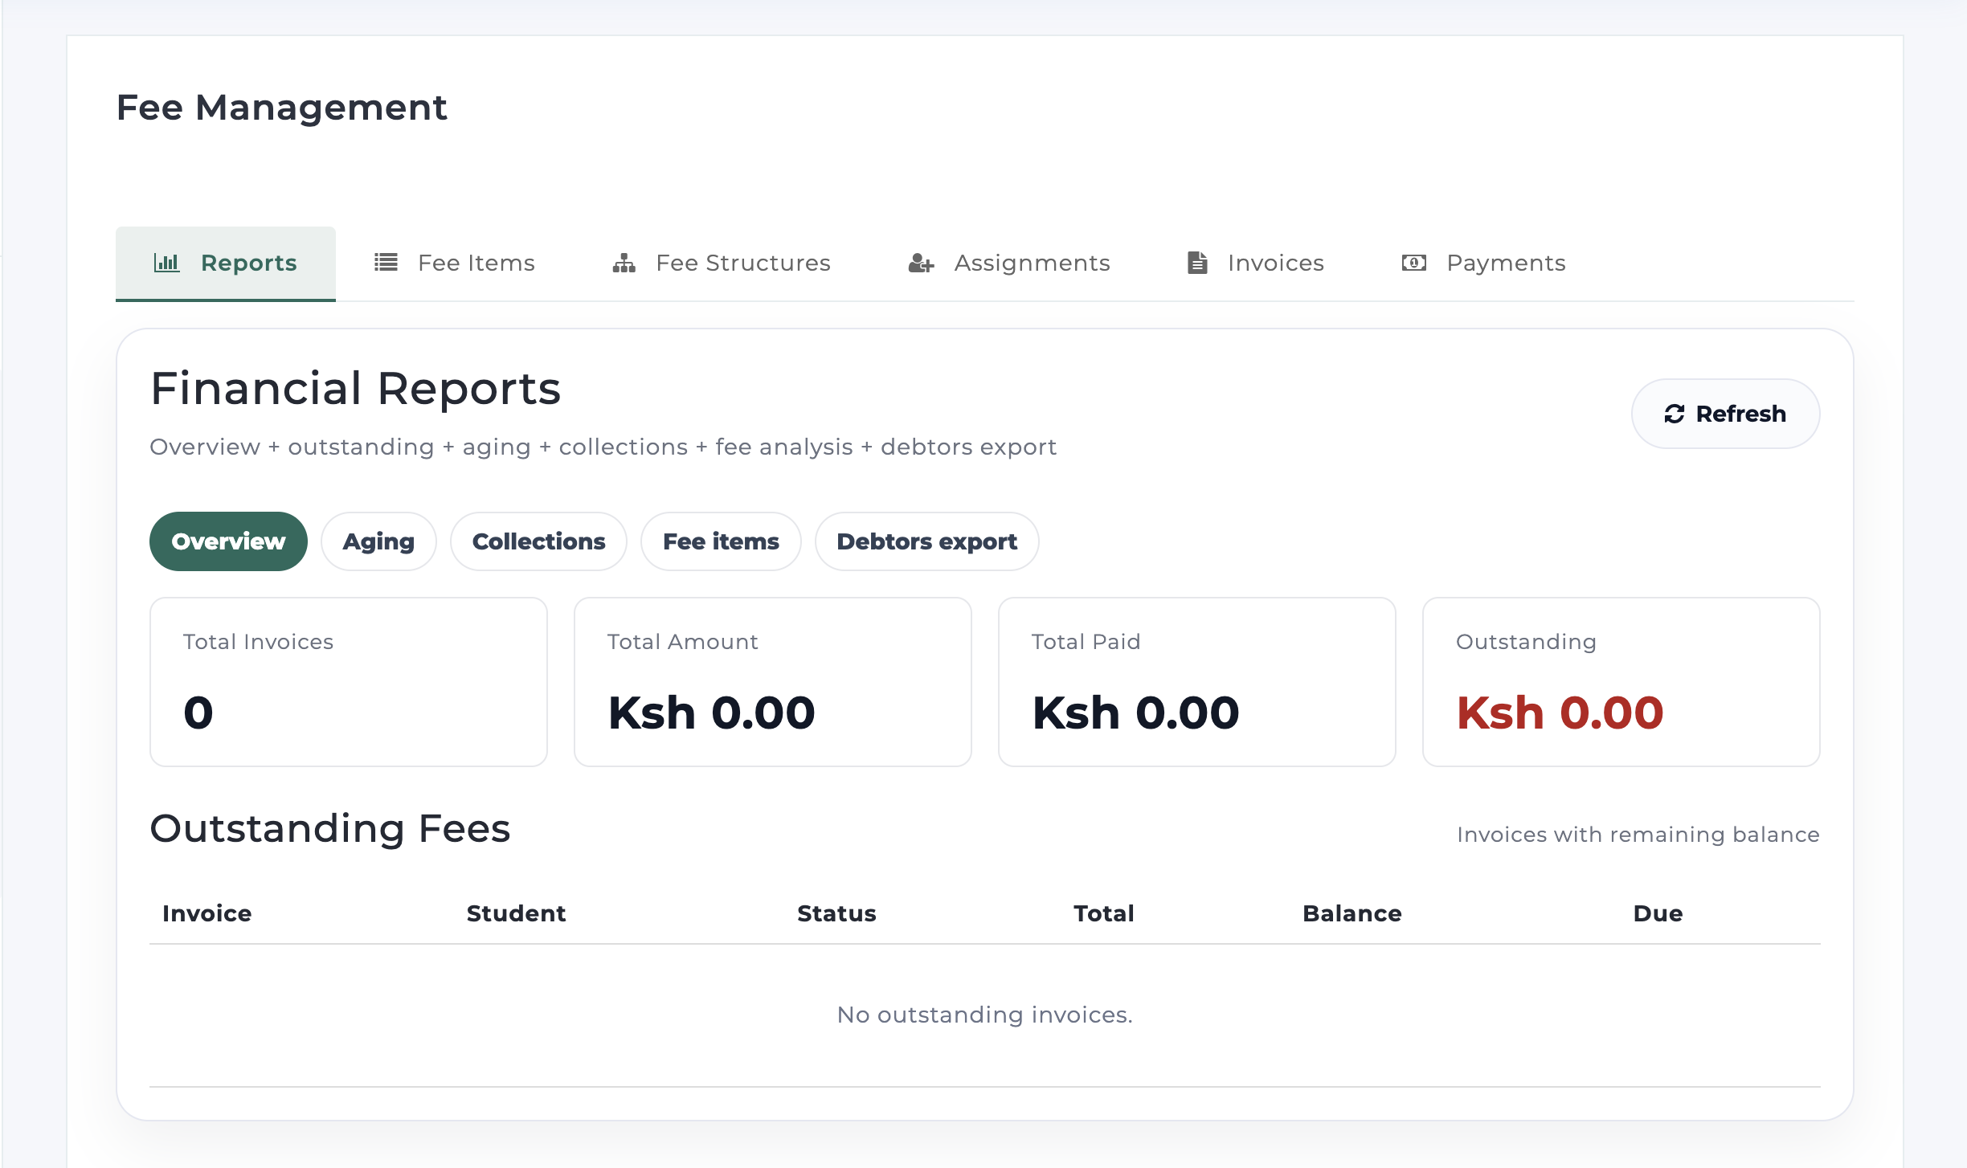
Task: Click the Refresh button
Action: pyautogui.click(x=1725, y=414)
